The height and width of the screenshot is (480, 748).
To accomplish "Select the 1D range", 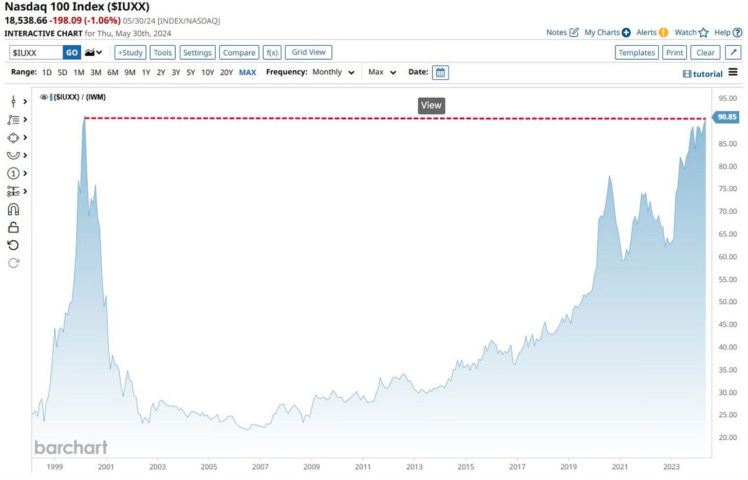I will point(47,72).
